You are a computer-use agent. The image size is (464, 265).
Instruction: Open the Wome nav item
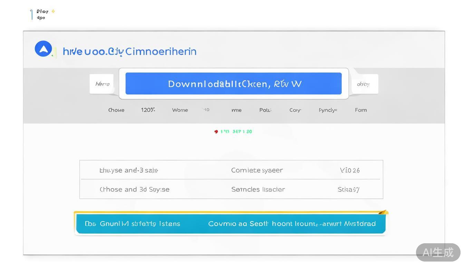180,110
